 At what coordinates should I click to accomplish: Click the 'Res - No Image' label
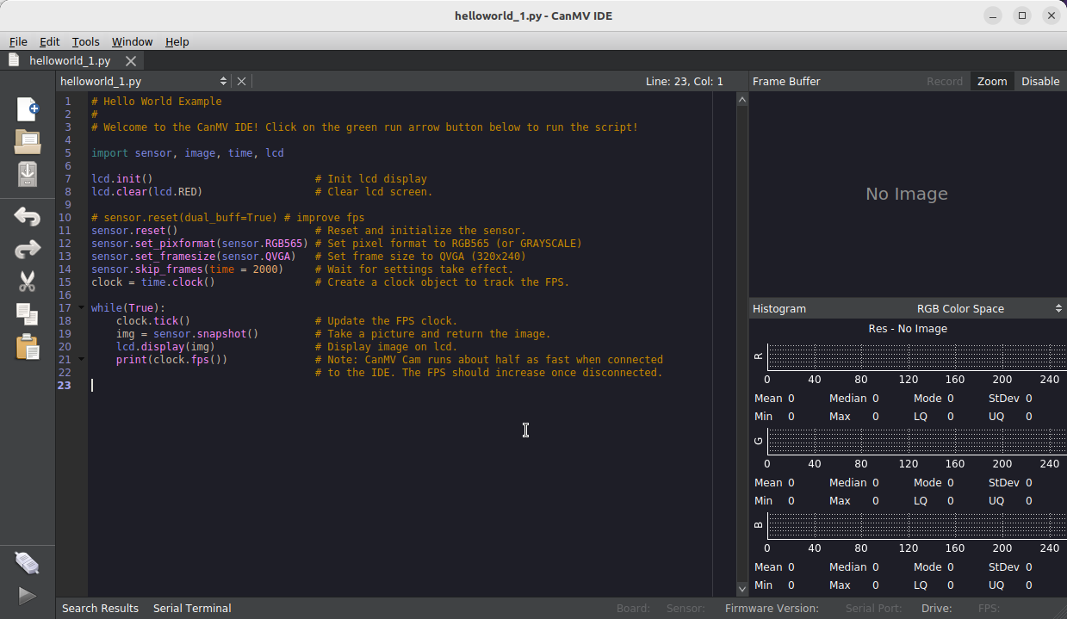coord(908,328)
